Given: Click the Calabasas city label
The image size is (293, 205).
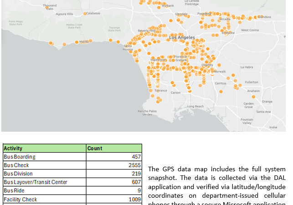Looking at the screenshot, I should click(x=93, y=13).
